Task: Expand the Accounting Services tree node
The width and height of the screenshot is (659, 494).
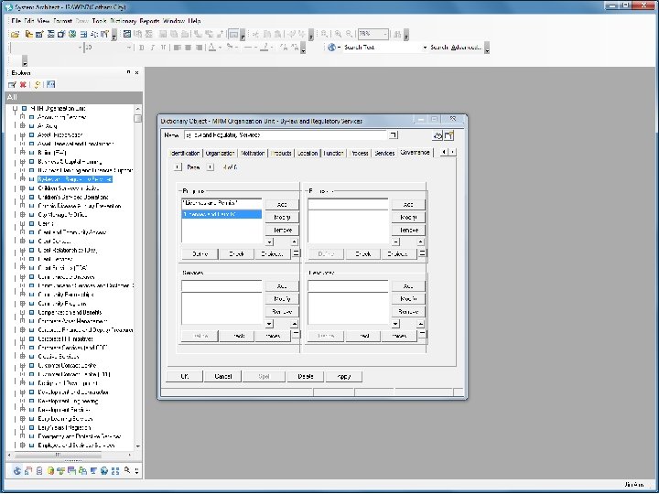Action: [x=21, y=117]
